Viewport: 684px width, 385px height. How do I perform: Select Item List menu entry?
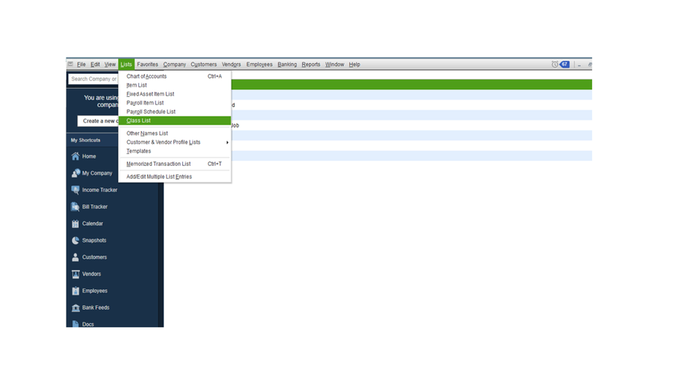pos(175,85)
